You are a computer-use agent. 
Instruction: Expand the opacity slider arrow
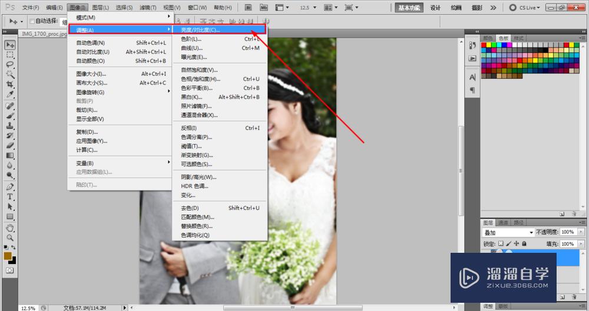tap(581, 232)
